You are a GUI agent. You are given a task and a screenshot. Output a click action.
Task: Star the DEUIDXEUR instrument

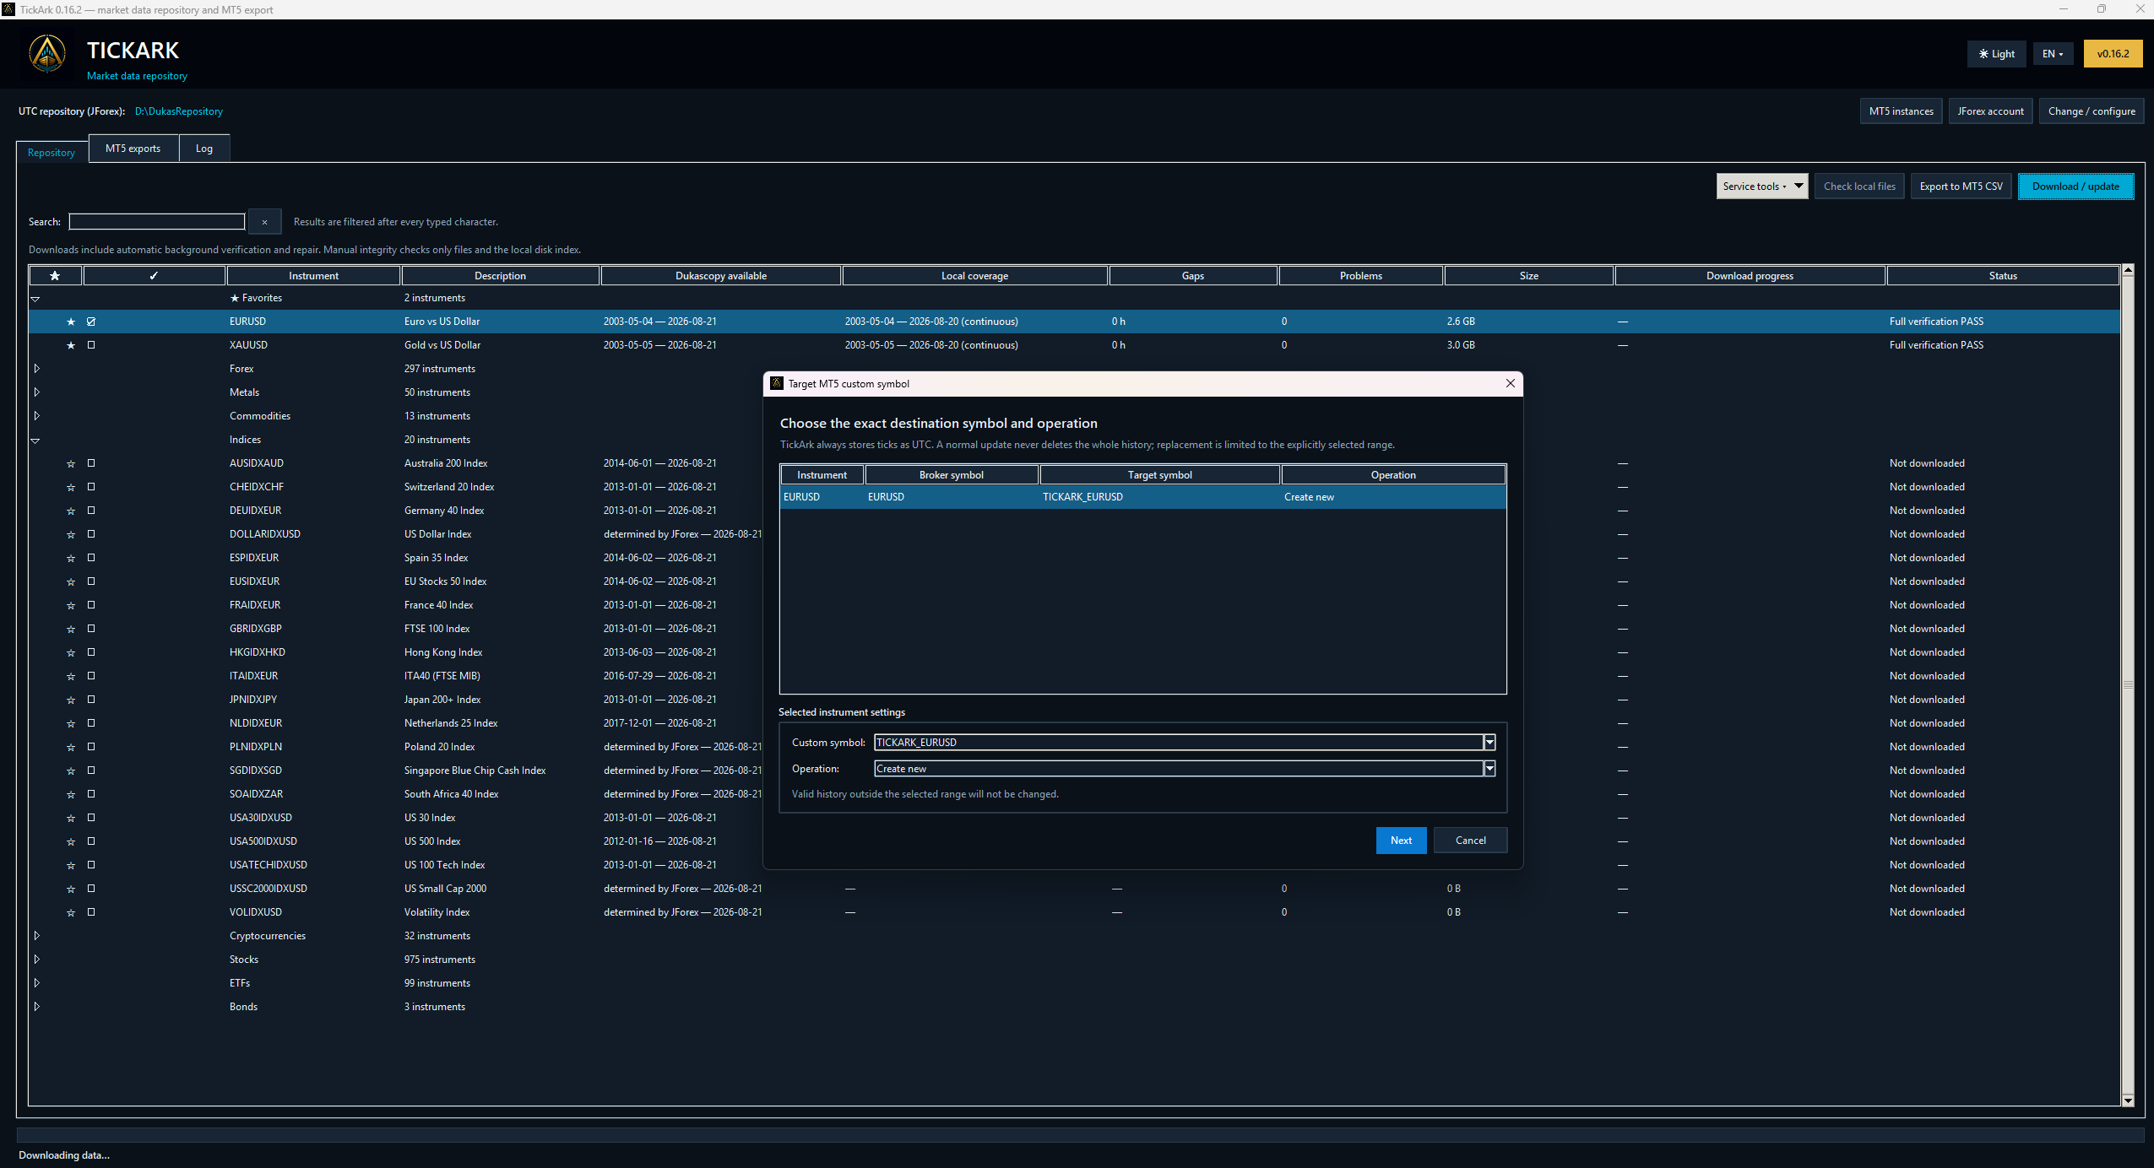(x=71, y=511)
